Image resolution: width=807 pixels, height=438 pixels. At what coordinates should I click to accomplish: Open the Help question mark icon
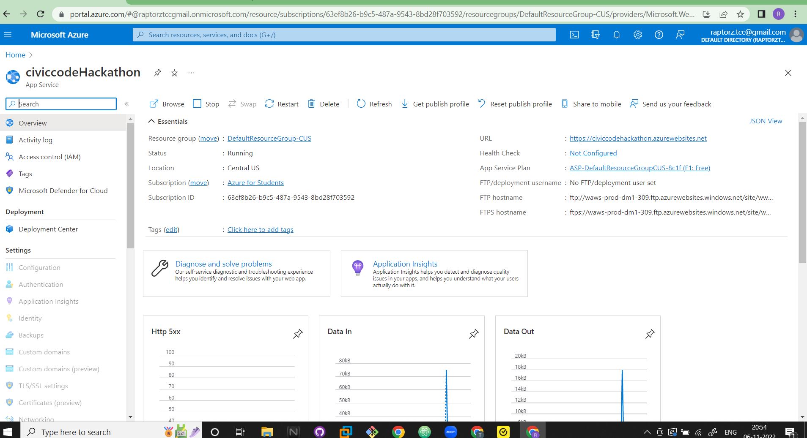(x=659, y=35)
